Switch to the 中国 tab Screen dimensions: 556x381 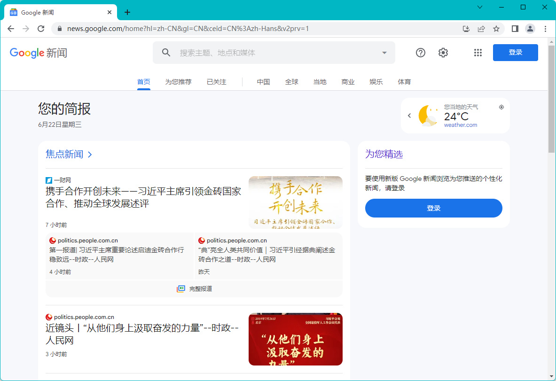(x=263, y=82)
